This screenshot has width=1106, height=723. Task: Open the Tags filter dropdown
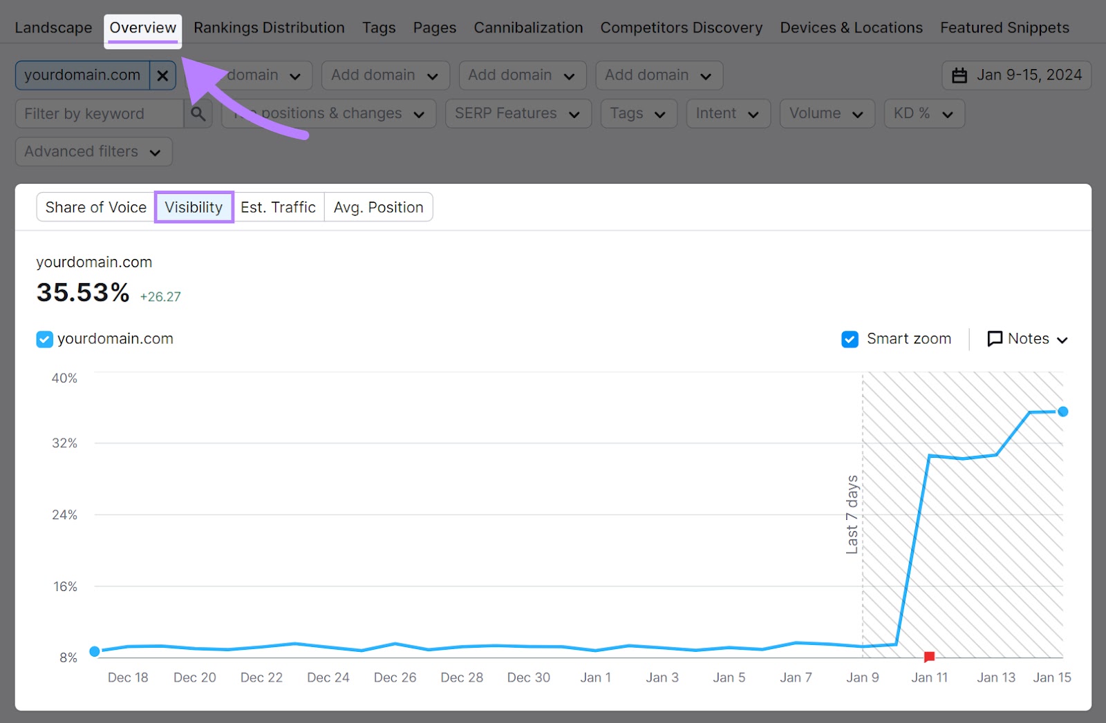[x=638, y=113]
